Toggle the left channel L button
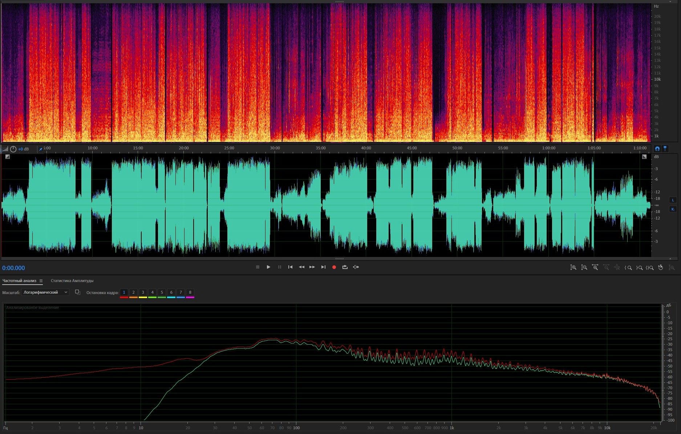This screenshot has height=434, width=681. (673, 200)
